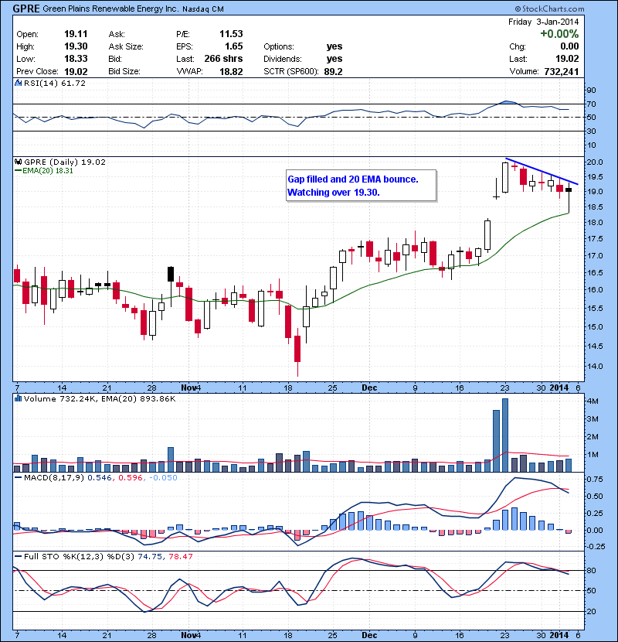Click the MACD legend line marker
Screen dimensions: 618x642
pyautogui.click(x=18, y=477)
